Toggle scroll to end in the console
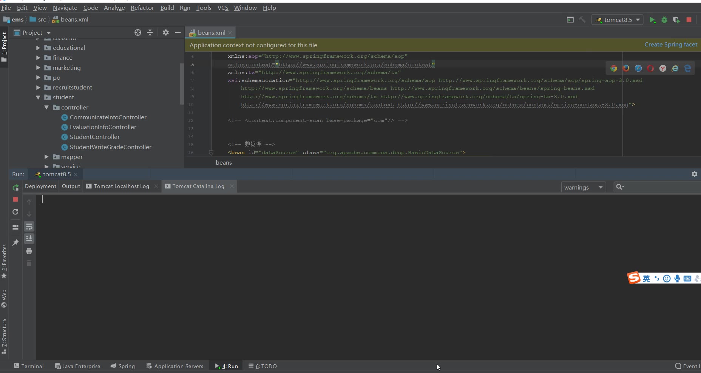The width and height of the screenshot is (701, 373). click(29, 239)
